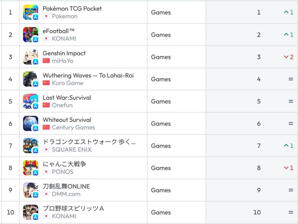Viewport: 298px width, 224px height.
Task: Click the 刀剣乱舞ONLINE app icon
Action: tap(31, 190)
